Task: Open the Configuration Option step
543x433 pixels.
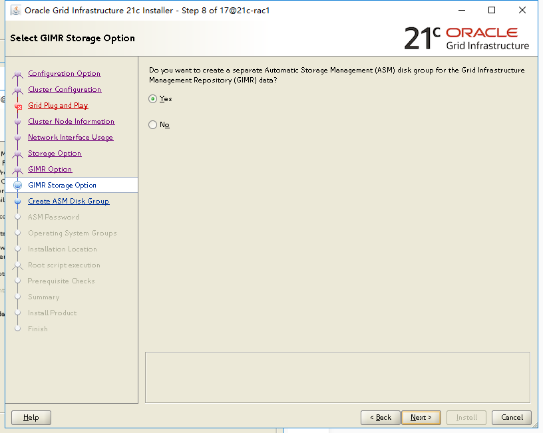Action: pyautogui.click(x=64, y=73)
